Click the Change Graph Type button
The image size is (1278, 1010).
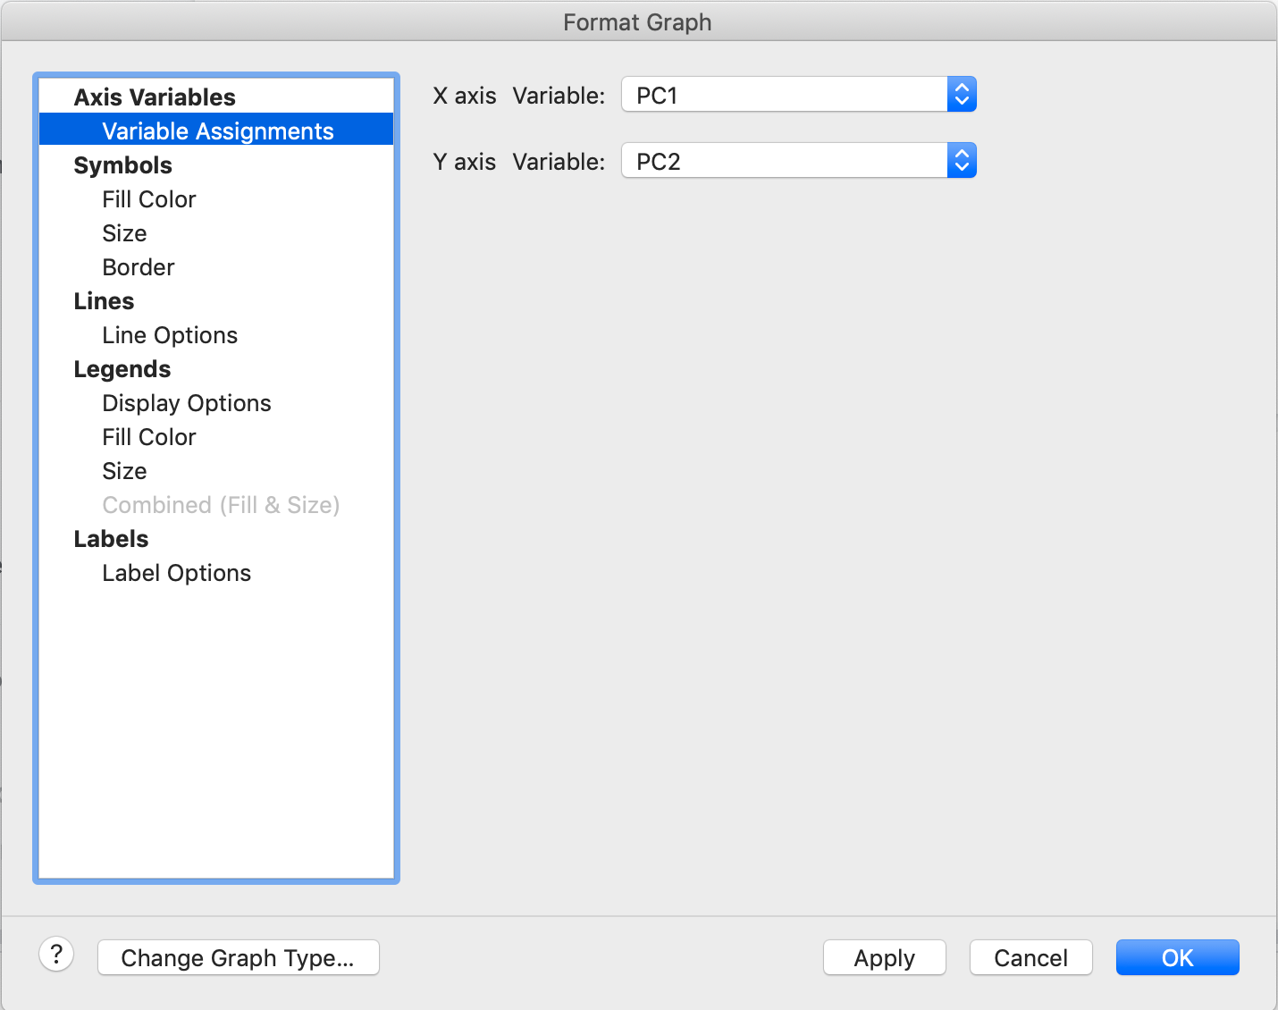(238, 957)
